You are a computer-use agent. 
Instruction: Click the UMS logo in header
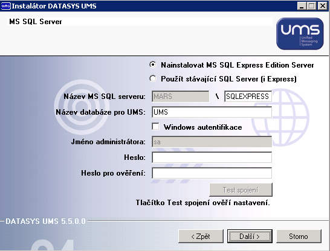300,34
